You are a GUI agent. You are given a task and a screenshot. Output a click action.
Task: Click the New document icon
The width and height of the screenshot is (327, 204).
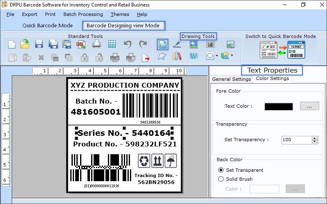(x=12, y=44)
